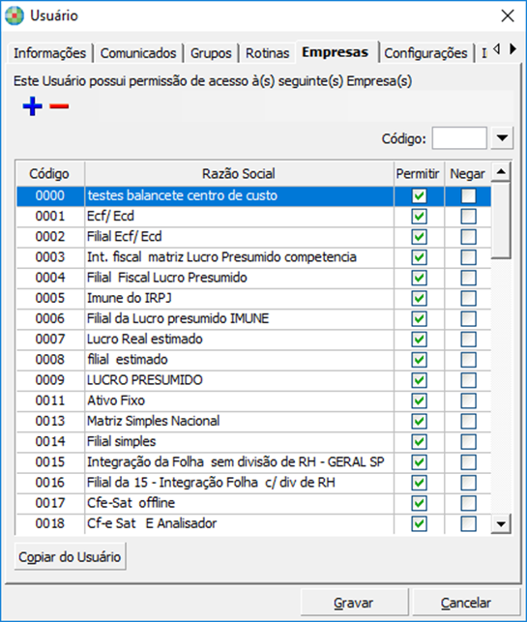The height and width of the screenshot is (622, 527).
Task: Toggle Permitir for Filial Ecf/ Ecd
Action: click(419, 237)
